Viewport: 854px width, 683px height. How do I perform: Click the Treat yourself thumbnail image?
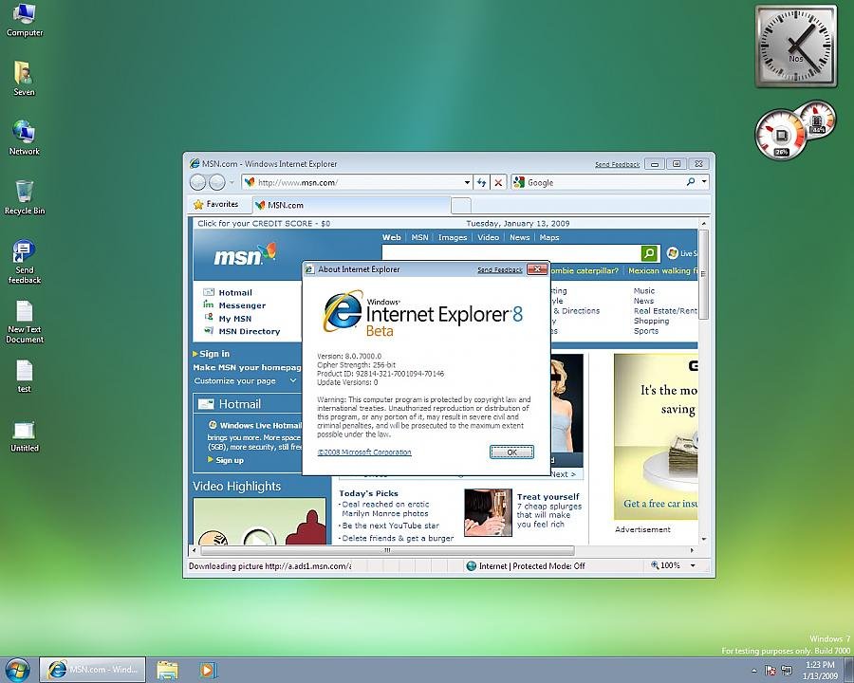(x=488, y=512)
